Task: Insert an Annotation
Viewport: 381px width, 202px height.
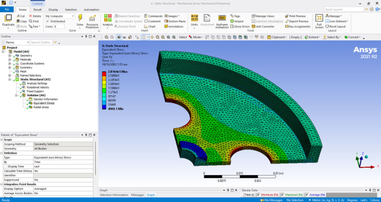Action: click(x=174, y=26)
